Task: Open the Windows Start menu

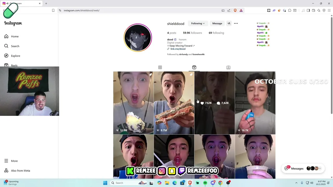Action: 105,183
